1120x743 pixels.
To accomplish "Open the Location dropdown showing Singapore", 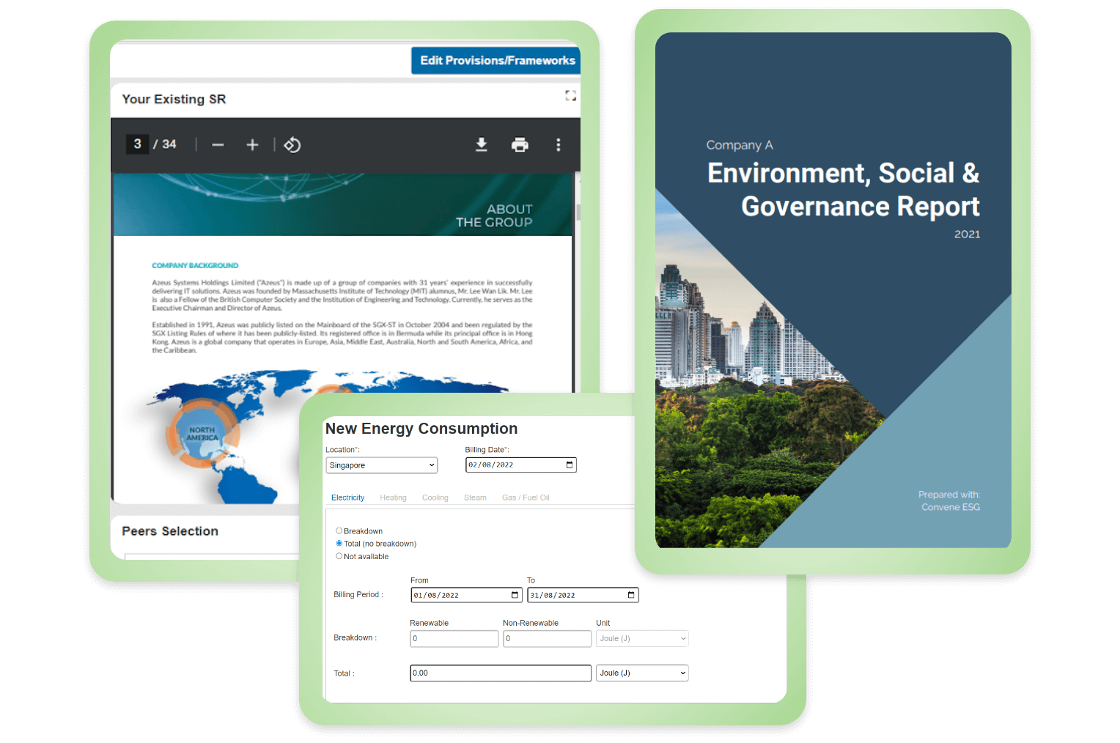I will tap(381, 465).
